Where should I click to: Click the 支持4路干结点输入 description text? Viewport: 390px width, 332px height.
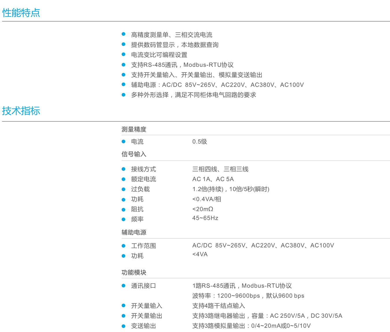(x=218, y=306)
